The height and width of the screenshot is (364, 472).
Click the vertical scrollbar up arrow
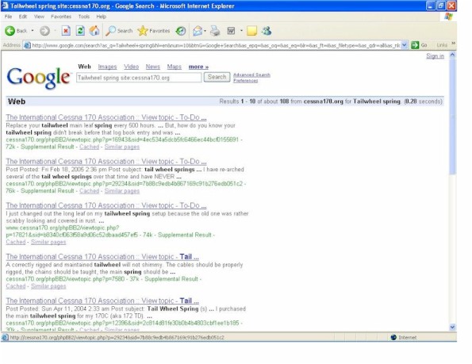[x=452, y=55]
